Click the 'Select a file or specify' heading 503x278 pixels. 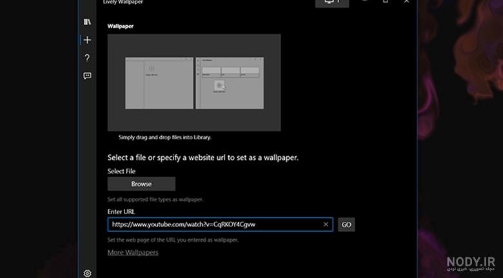coord(202,157)
